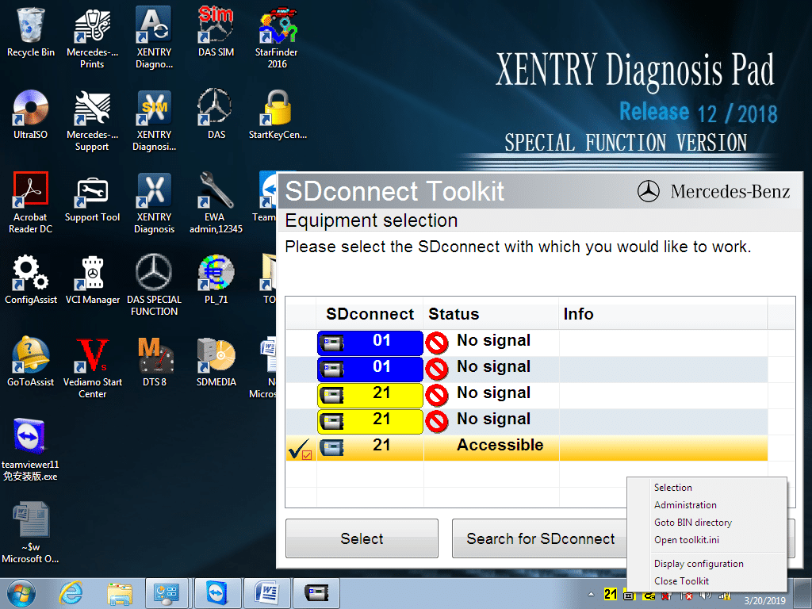Screen dimensions: 812x609
Task: Launch StarFinder 2016 from the desktop
Action: click(x=277, y=28)
